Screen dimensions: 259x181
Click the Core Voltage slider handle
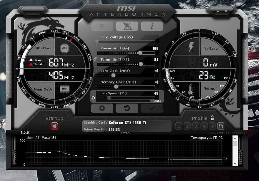point(97,42)
